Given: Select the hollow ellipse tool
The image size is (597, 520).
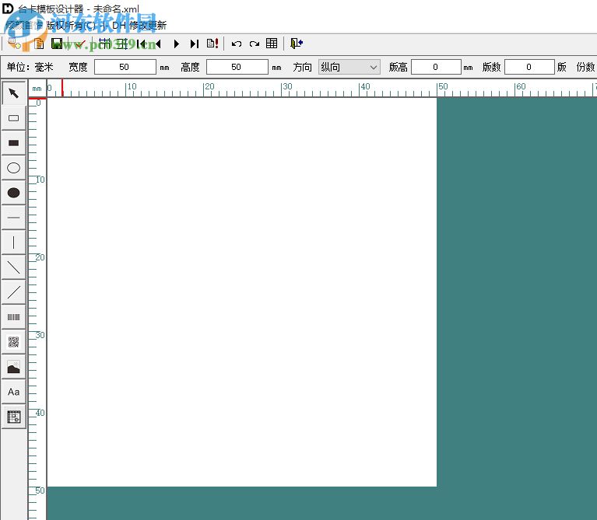Looking at the screenshot, I should click(x=14, y=168).
